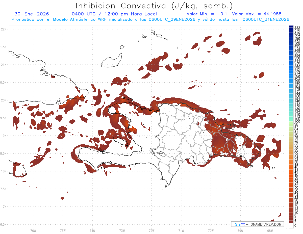This screenshot has height=234, width=303.
Task: Click the '74W' longitude label
Action: tap(92, 230)
